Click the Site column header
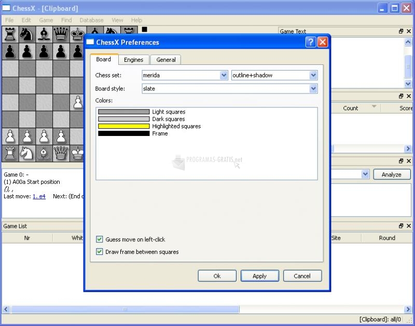The image size is (415, 326). [346, 238]
